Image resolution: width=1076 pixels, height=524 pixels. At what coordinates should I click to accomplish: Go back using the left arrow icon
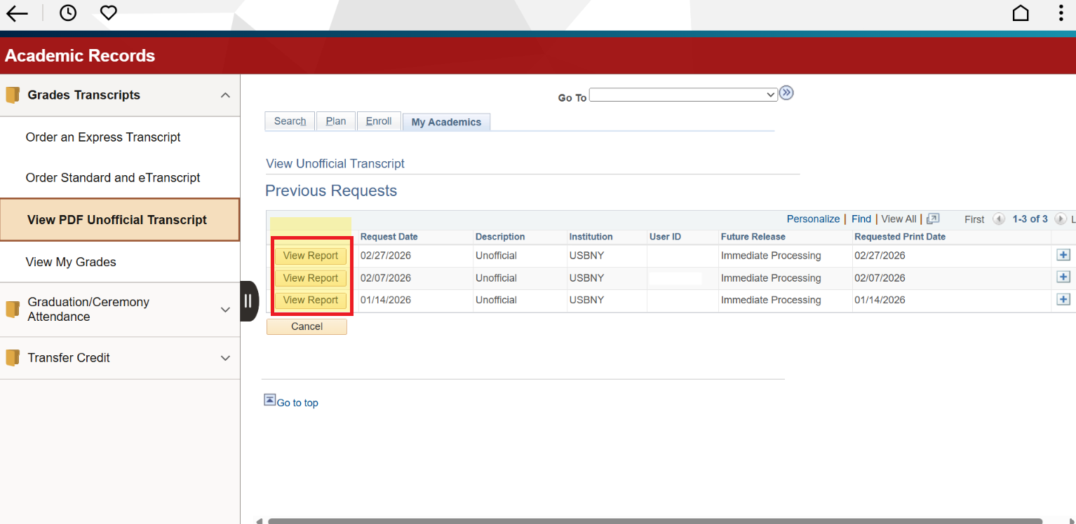coord(17,13)
